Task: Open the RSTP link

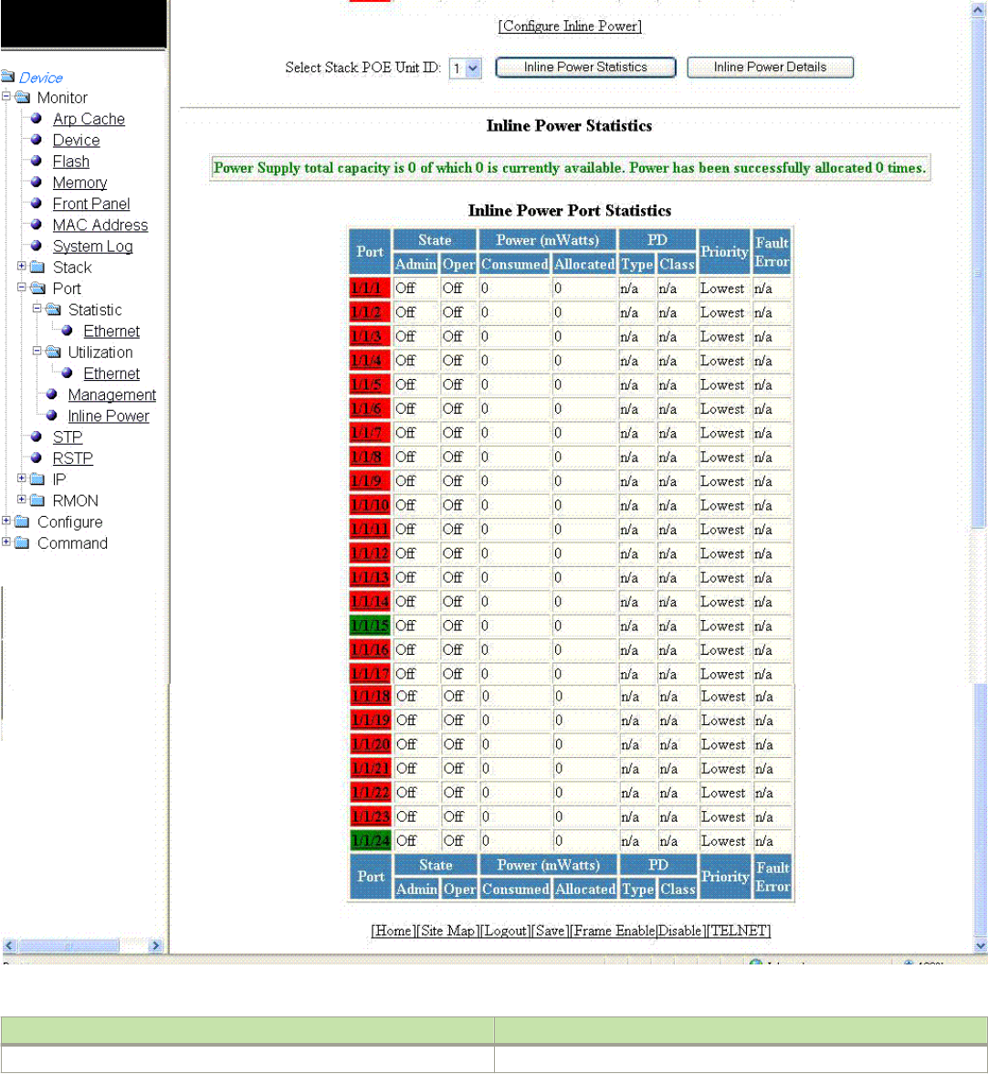Action: tap(72, 458)
